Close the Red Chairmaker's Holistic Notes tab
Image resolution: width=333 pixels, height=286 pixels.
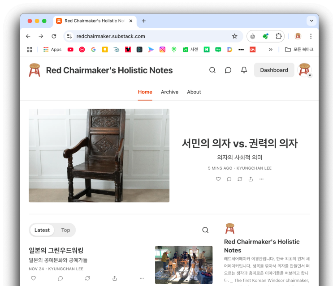(131, 21)
